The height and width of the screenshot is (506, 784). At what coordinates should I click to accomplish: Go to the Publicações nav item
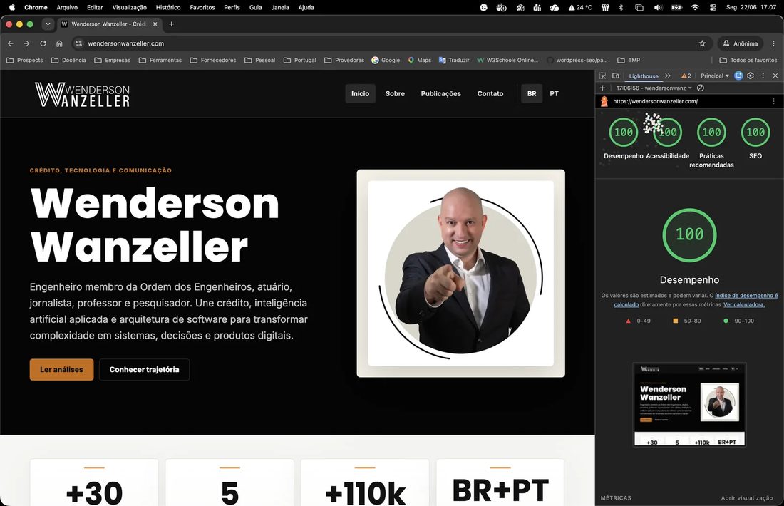click(440, 93)
